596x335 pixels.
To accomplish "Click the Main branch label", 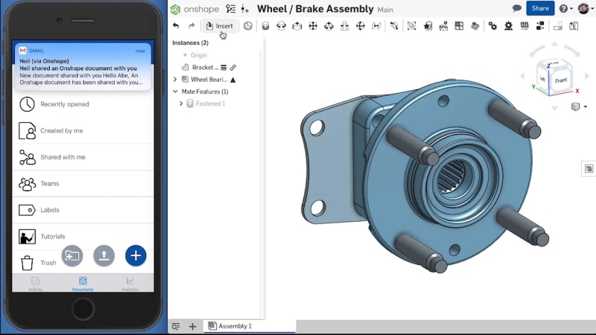I will [x=385, y=10].
